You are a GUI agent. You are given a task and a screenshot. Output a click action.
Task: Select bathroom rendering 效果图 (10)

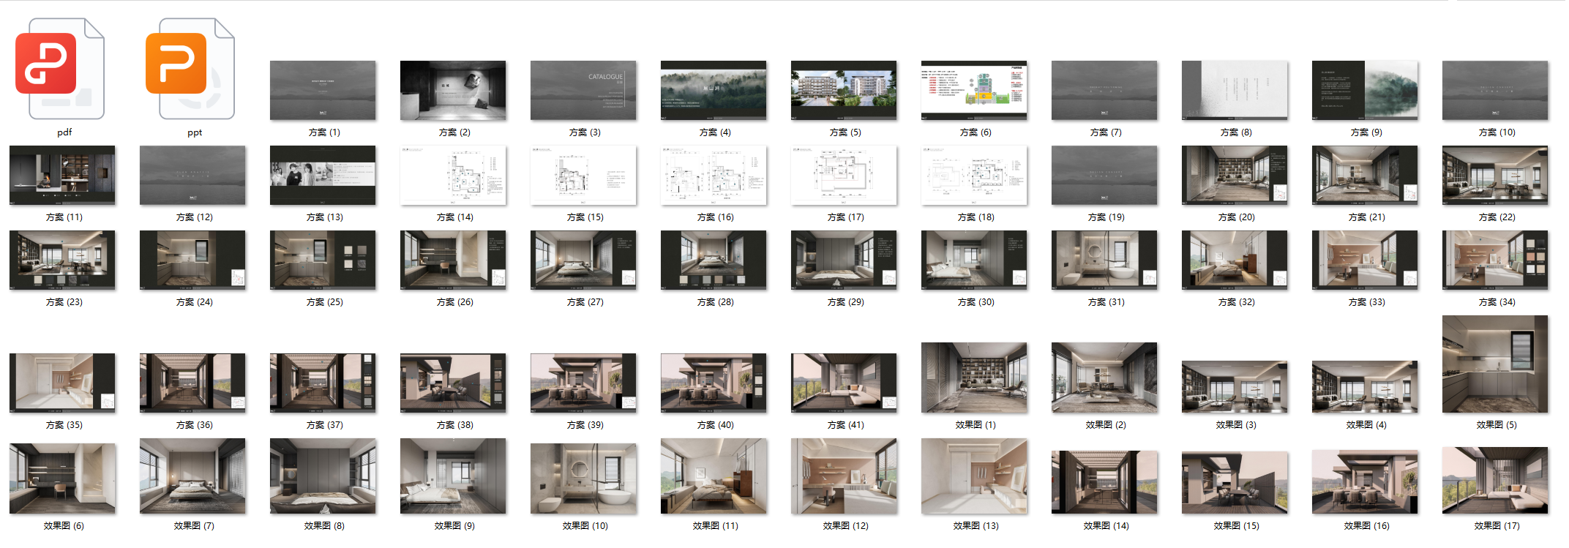(x=583, y=478)
